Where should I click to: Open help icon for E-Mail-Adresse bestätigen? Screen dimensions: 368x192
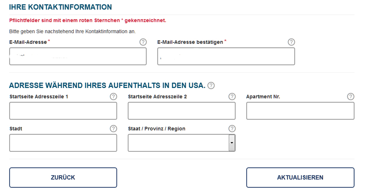(x=291, y=42)
